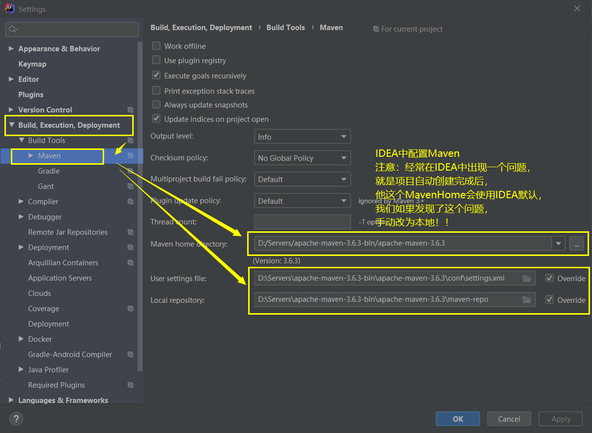Enable Print exception stack traces

coord(156,91)
